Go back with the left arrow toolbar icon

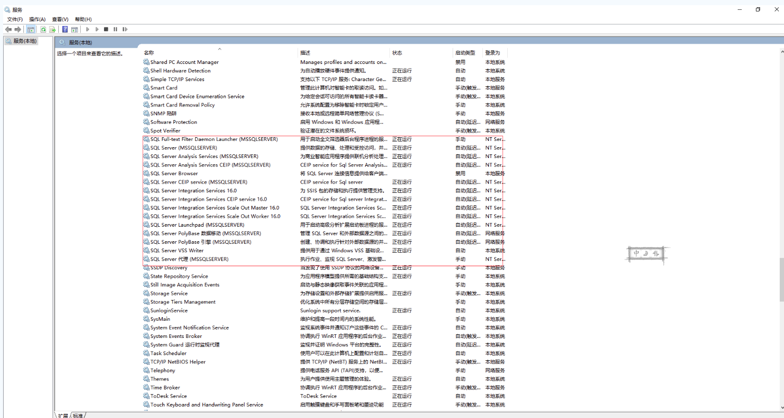tap(8, 30)
